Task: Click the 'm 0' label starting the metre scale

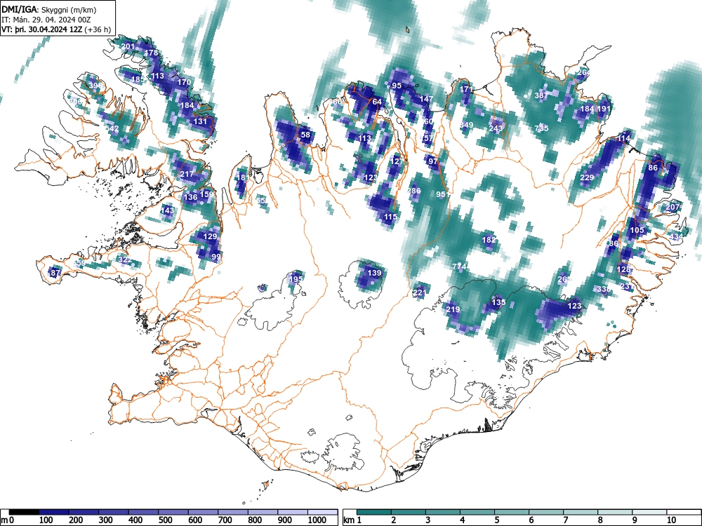Action: [8, 520]
